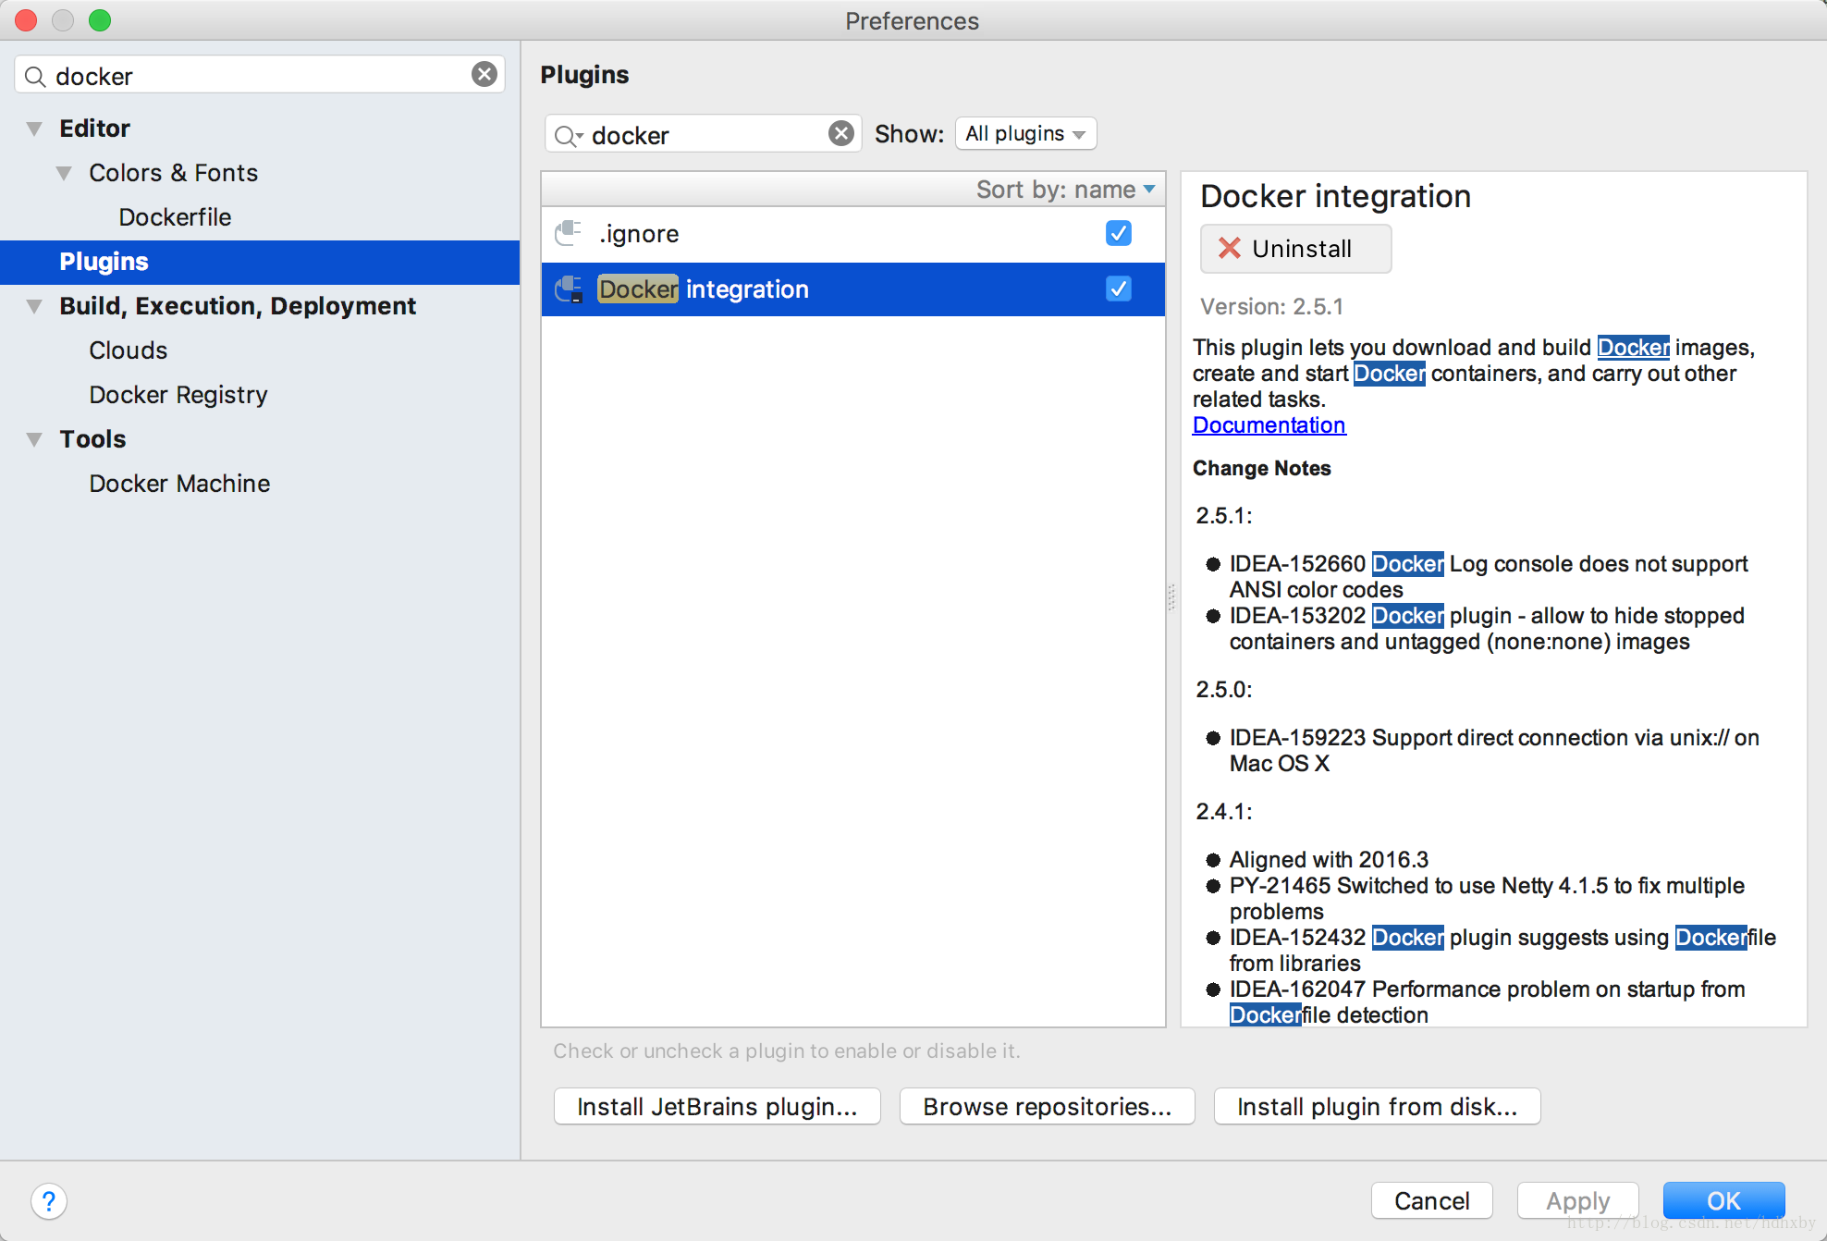Collapse Build, Execution, Deployment section
Viewport: 1827px width, 1241px height.
34,306
